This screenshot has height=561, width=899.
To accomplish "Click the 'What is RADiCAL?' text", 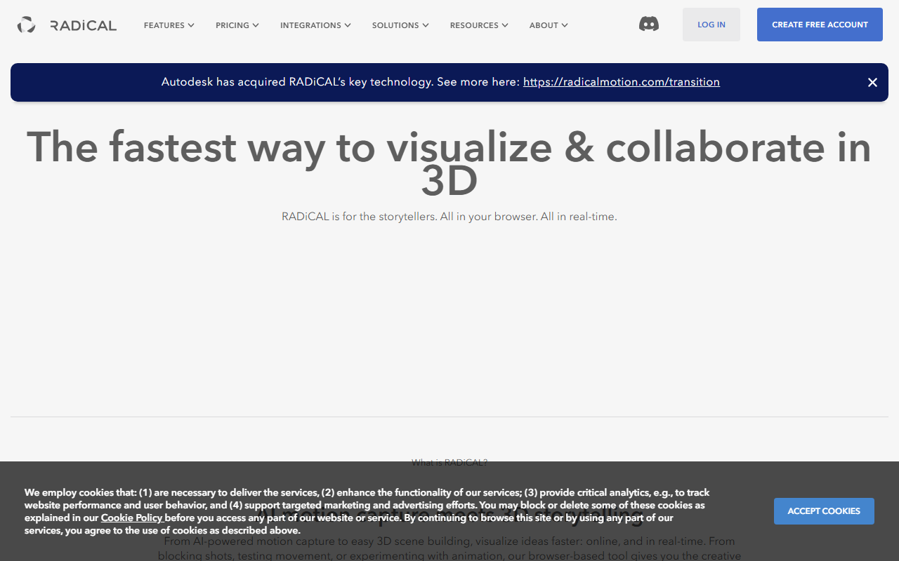I will (x=449, y=462).
